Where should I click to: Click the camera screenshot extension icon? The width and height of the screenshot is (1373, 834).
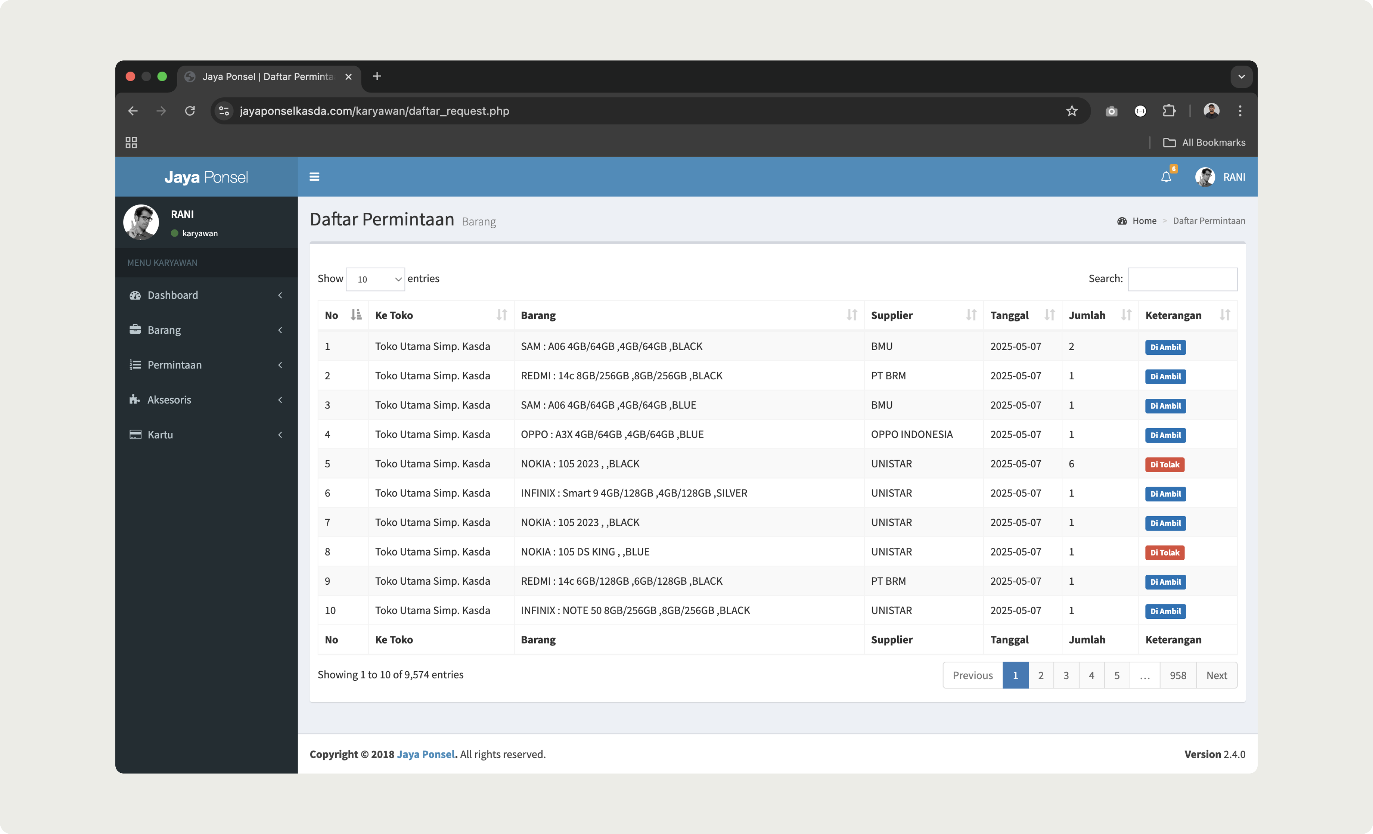click(1111, 111)
